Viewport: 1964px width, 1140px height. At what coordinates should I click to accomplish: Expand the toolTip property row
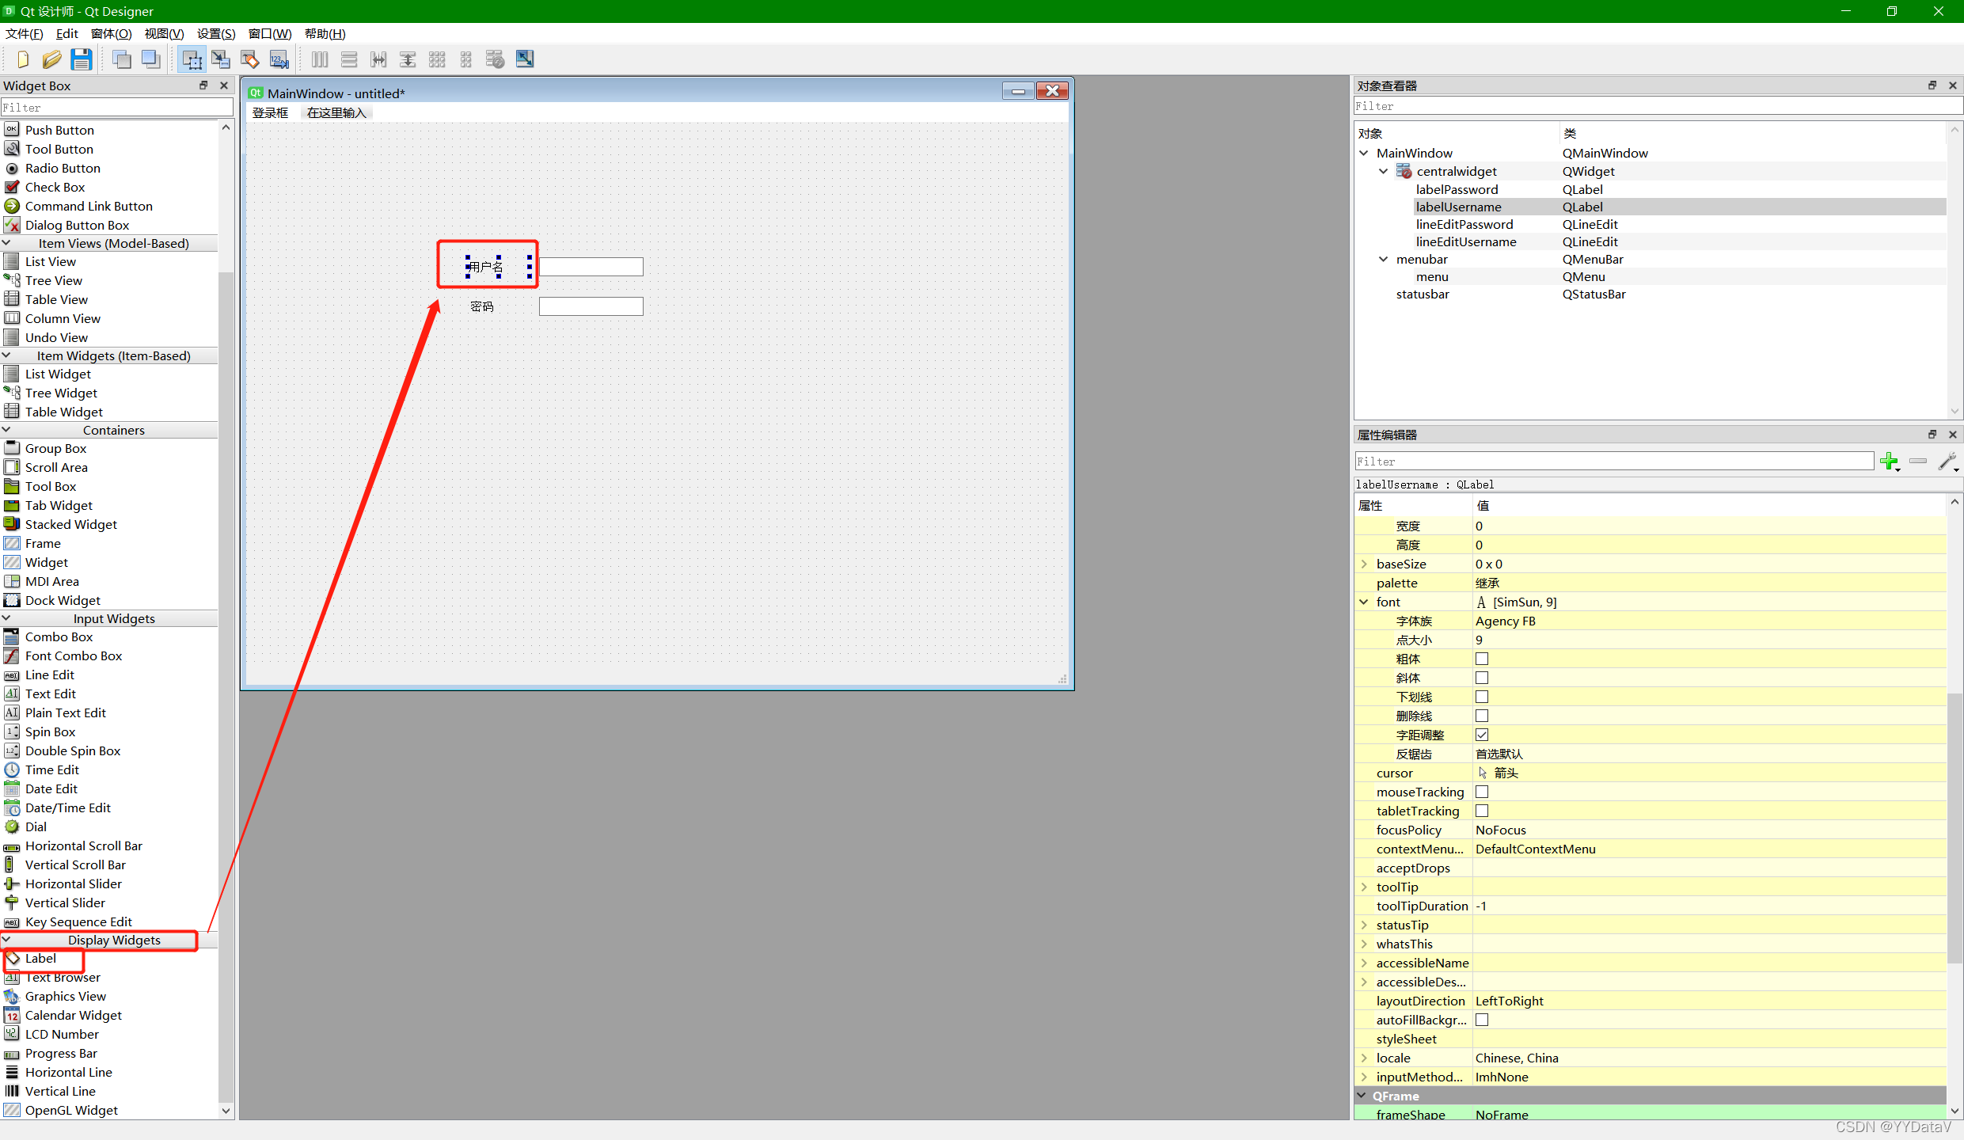(x=1364, y=887)
